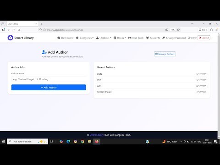Image resolution: width=220 pixels, height=165 pixels.
Task: Click the taskbar search box
Action: [27, 142]
